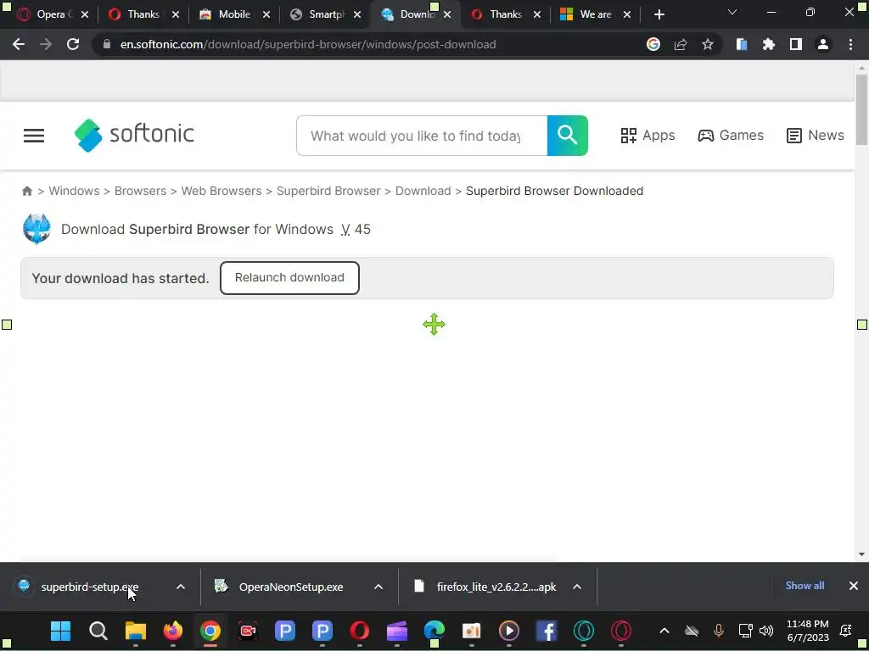
Task: Click the blue extension icon beside the star
Action: click(x=742, y=44)
